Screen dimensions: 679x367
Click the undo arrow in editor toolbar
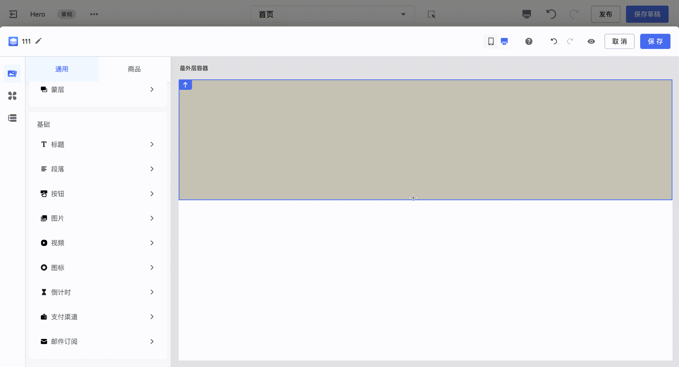(x=553, y=41)
